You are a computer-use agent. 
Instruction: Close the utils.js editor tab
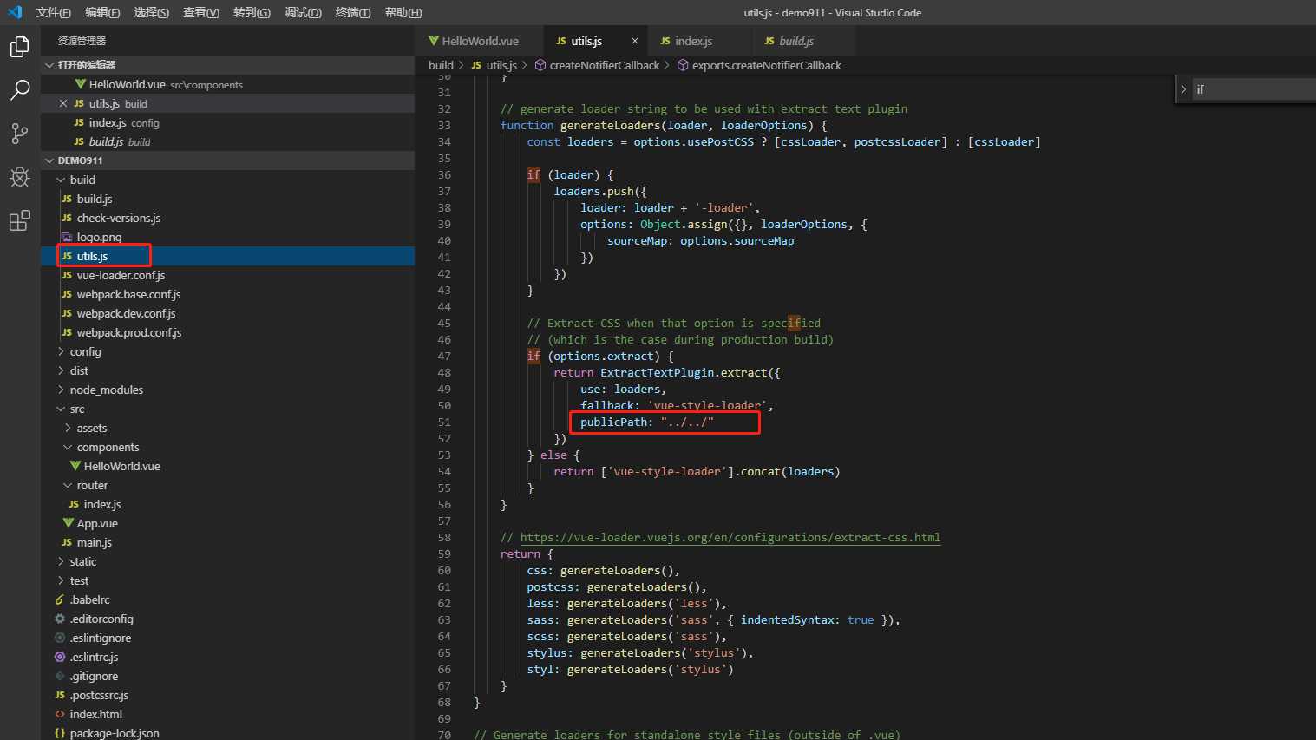[x=635, y=41]
